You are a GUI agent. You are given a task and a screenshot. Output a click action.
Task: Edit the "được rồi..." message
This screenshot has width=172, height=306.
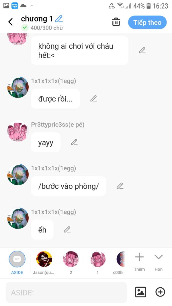pos(94,99)
